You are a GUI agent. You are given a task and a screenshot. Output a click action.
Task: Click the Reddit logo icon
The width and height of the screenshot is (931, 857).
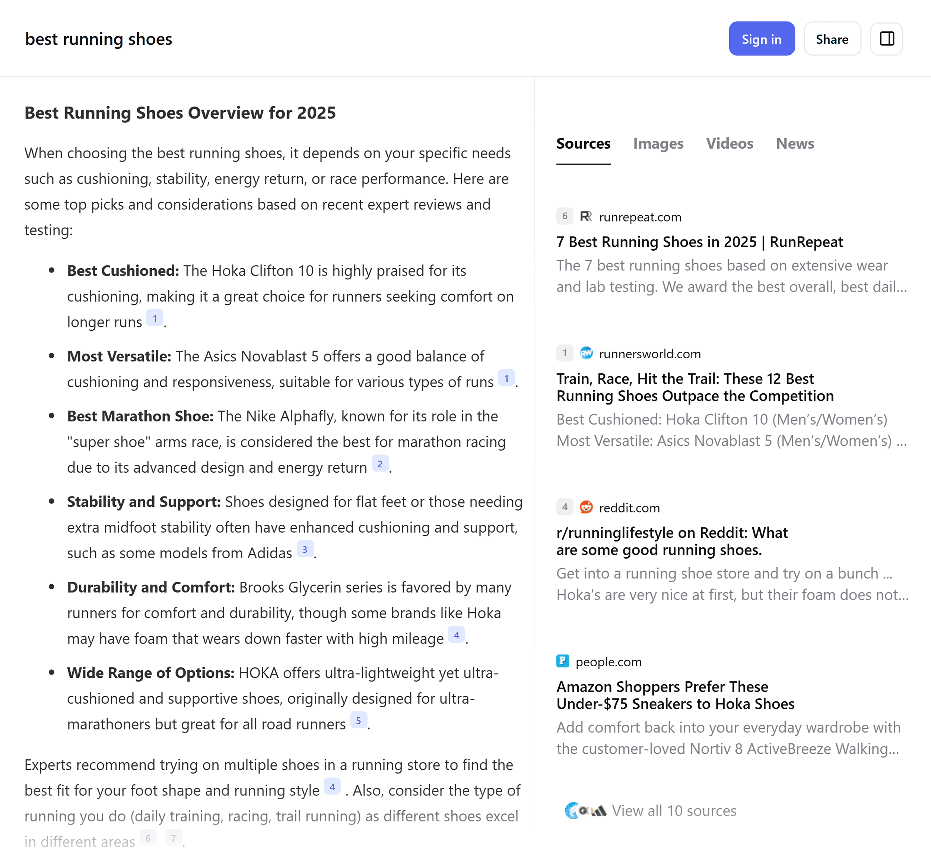[x=586, y=507]
